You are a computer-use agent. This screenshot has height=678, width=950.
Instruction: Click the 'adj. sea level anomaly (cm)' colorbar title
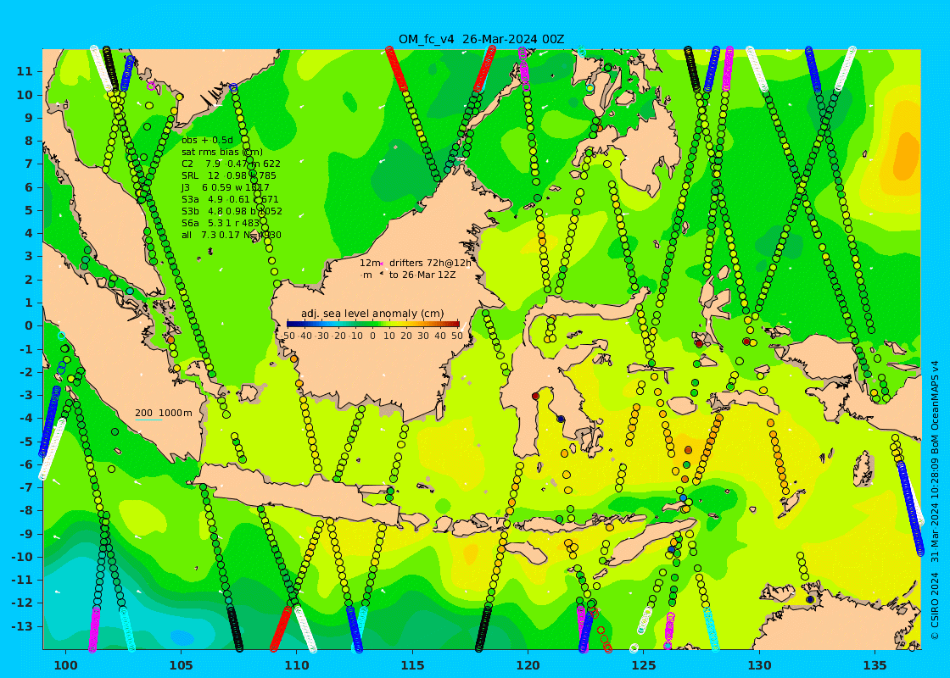click(372, 314)
